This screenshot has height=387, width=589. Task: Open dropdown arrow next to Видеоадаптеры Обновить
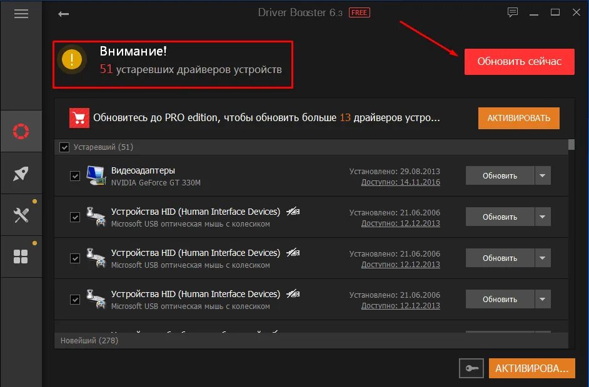coord(543,175)
